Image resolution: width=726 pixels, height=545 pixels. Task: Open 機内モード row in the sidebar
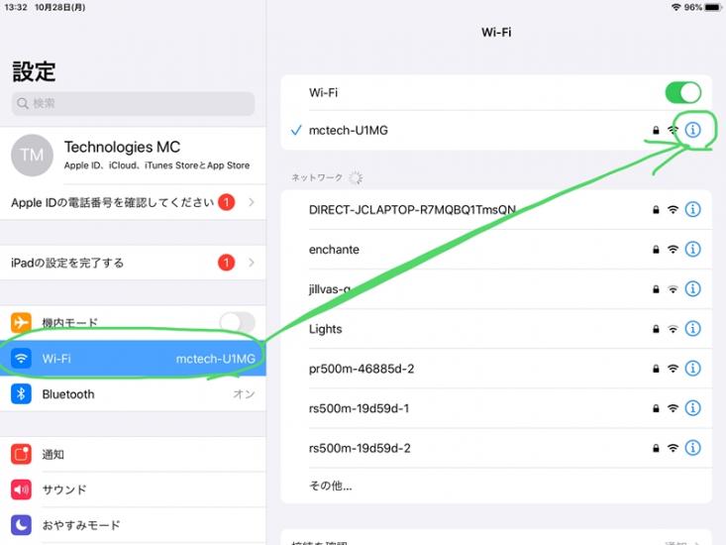point(133,323)
